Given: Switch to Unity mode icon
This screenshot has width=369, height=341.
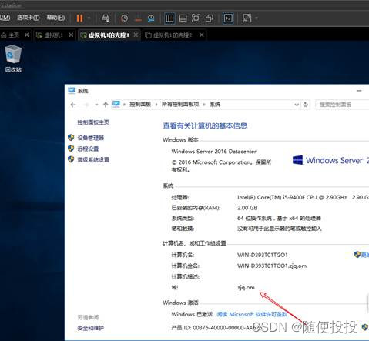Looking at the screenshot, I should [x=210, y=18].
